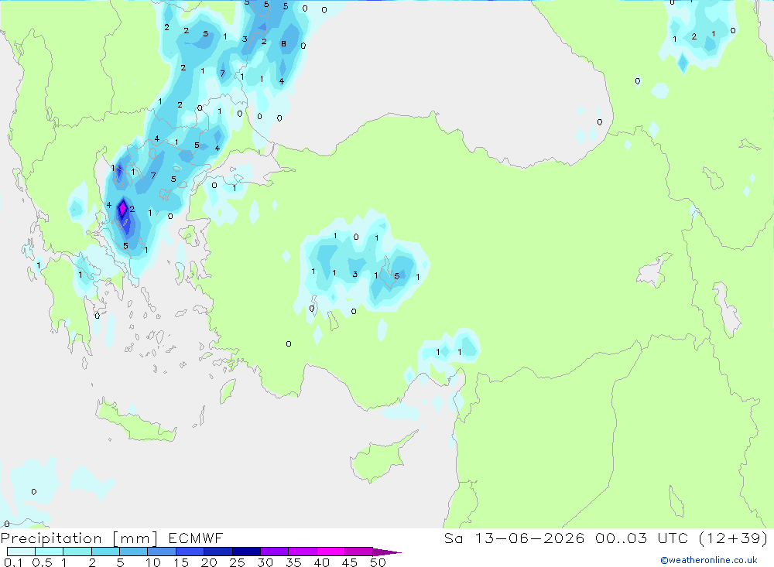Click the '50' legend scale label
The height and width of the screenshot is (567, 774).
[378, 562]
